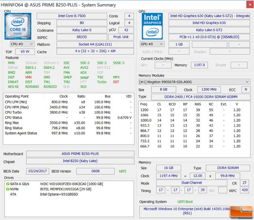Click the Intel Core i5 CPU logo
The width and height of the screenshot is (254, 220).
[18, 26]
